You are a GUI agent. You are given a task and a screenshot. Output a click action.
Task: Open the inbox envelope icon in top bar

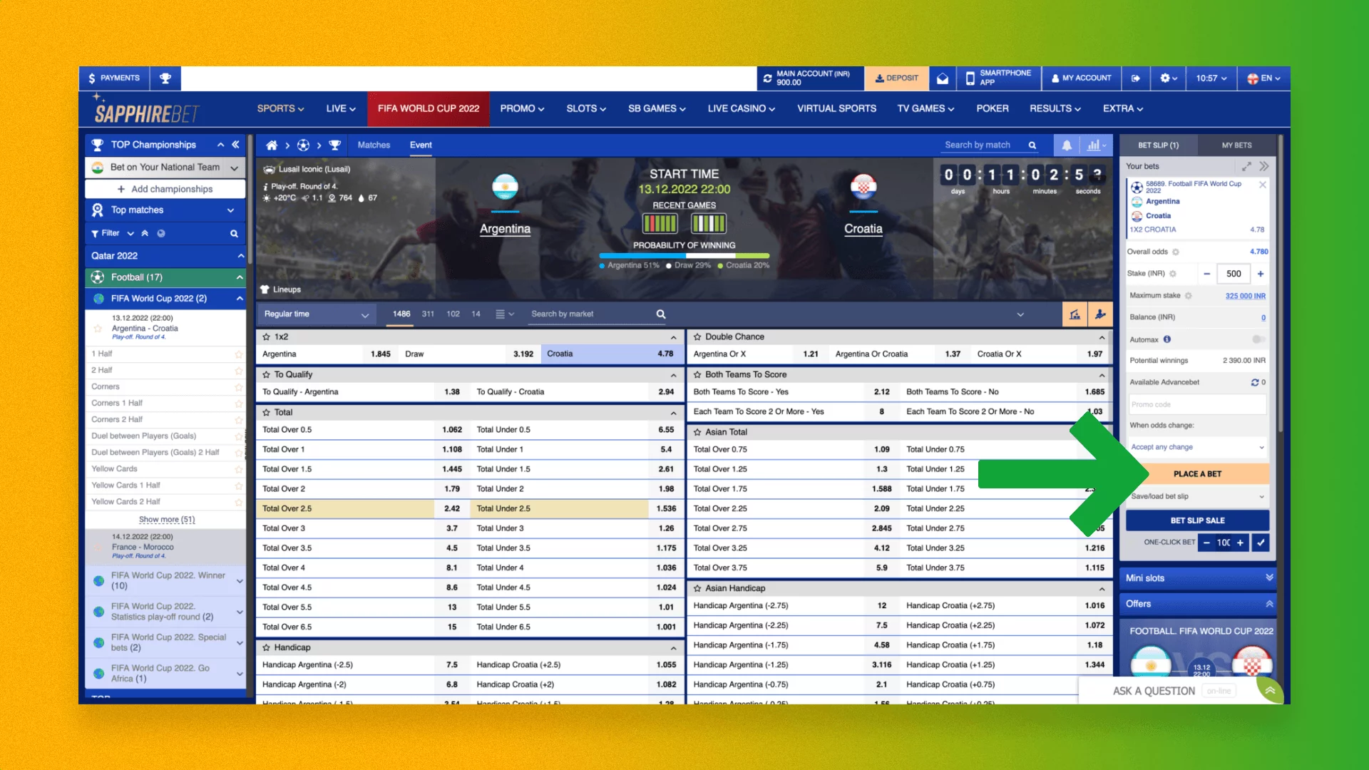(x=942, y=78)
